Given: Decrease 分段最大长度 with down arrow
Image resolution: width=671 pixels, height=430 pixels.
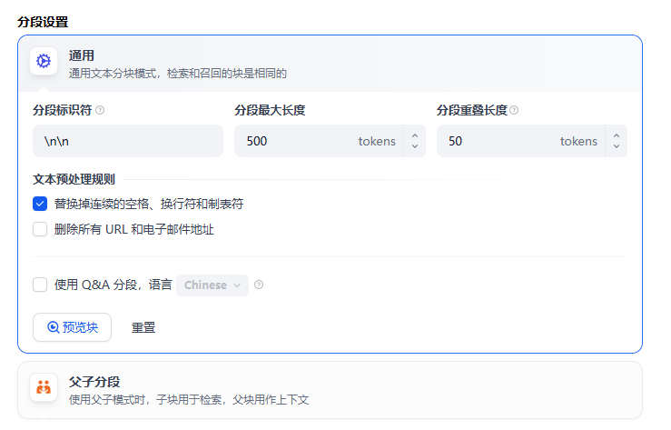Looking at the screenshot, I should [415, 146].
